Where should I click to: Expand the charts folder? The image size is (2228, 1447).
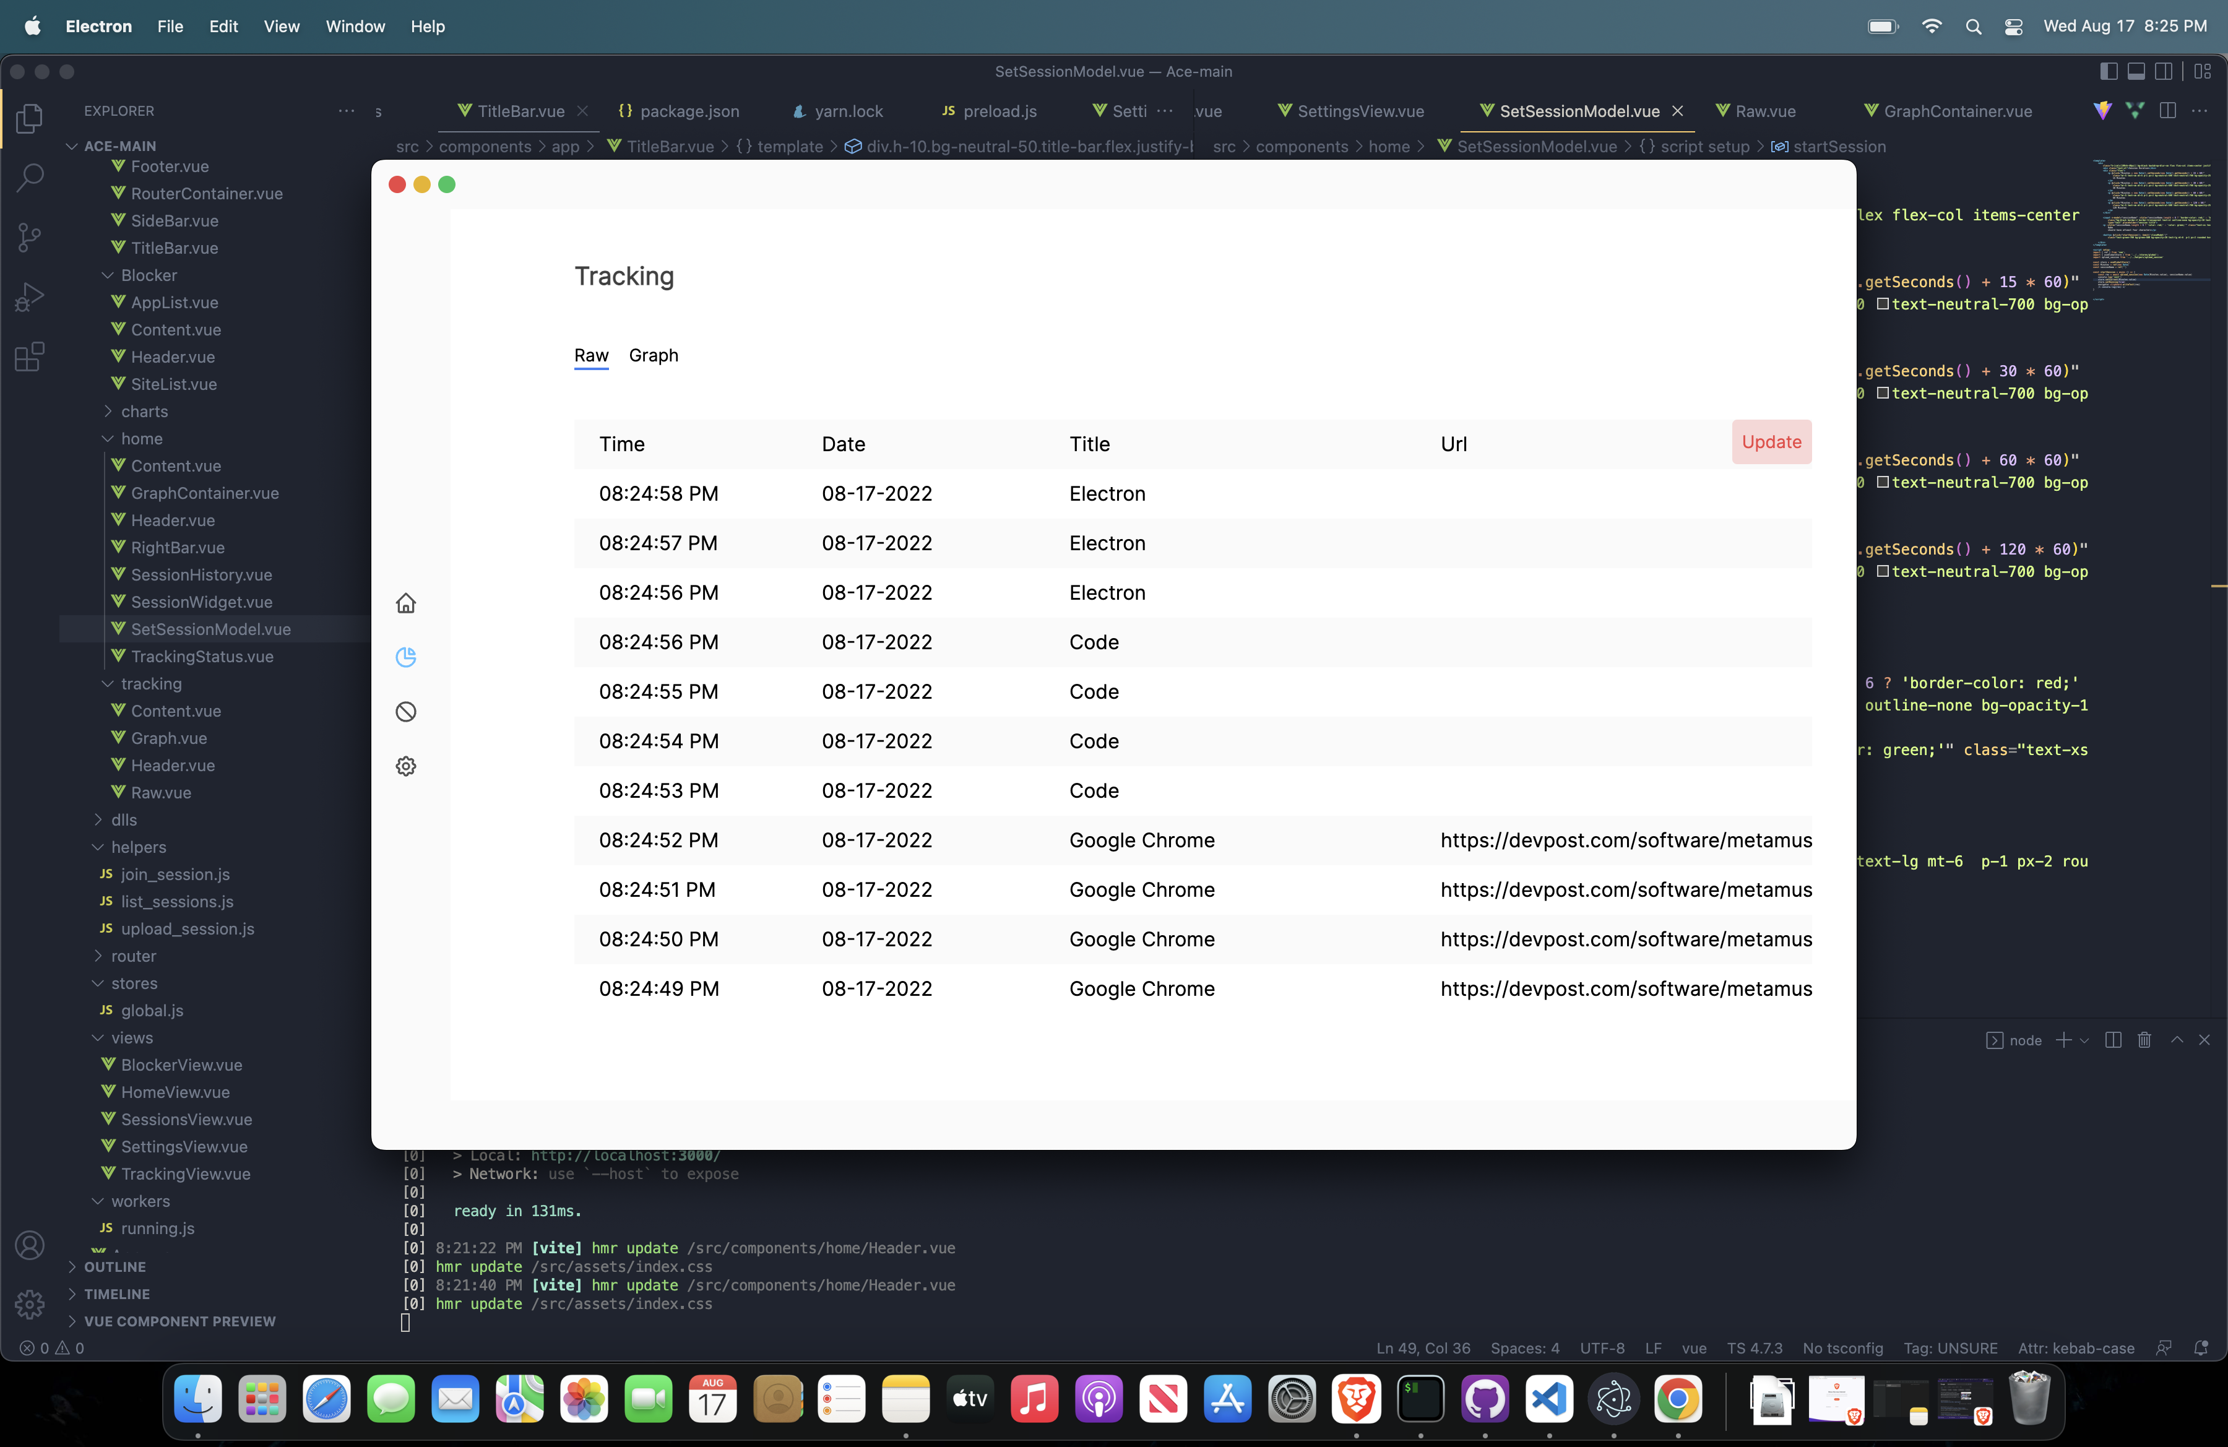(x=144, y=411)
